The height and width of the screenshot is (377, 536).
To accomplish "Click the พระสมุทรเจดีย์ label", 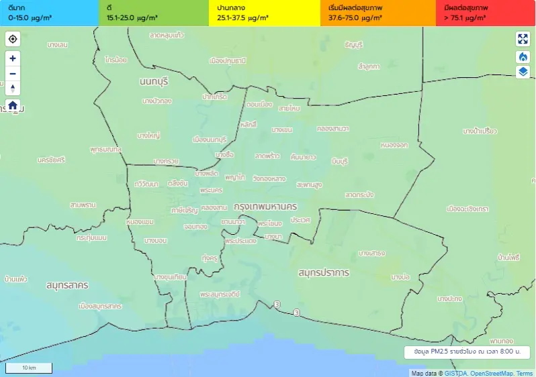I will point(220,294).
